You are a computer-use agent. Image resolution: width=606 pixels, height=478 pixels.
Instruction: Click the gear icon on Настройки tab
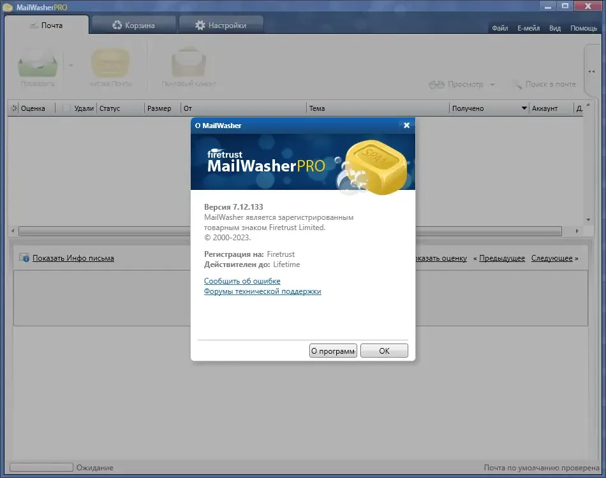pyautogui.click(x=200, y=25)
